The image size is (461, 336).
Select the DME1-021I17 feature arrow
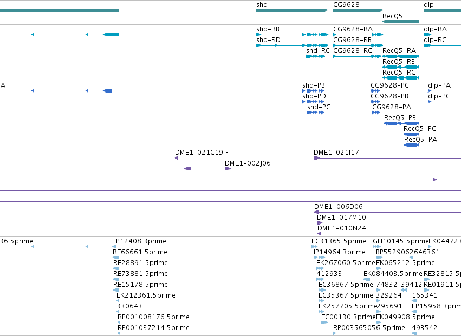coord(317,159)
